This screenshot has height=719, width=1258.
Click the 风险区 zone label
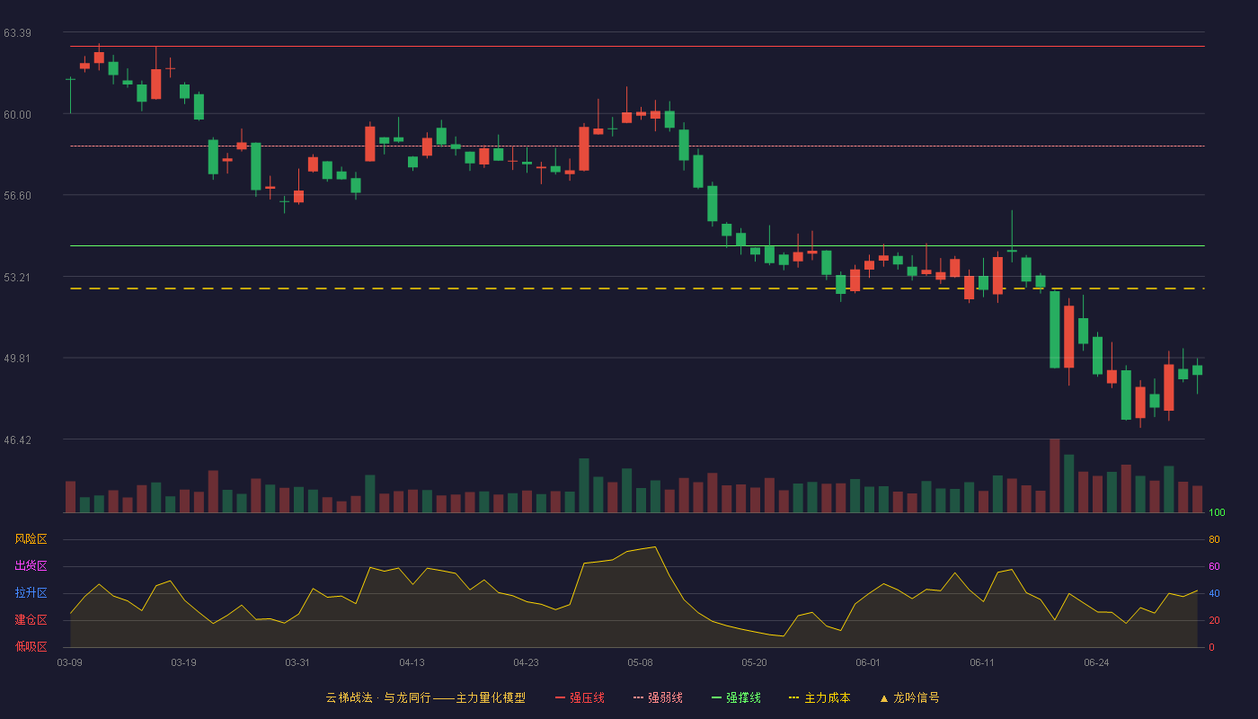(x=31, y=539)
